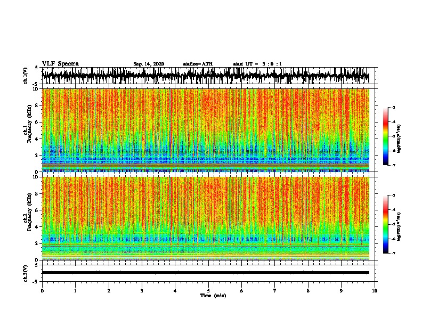The image size is (422, 326).
Task: Click the "8" kHz tick on ch.1 frequency axis
Action: pyautogui.click(x=37, y=105)
